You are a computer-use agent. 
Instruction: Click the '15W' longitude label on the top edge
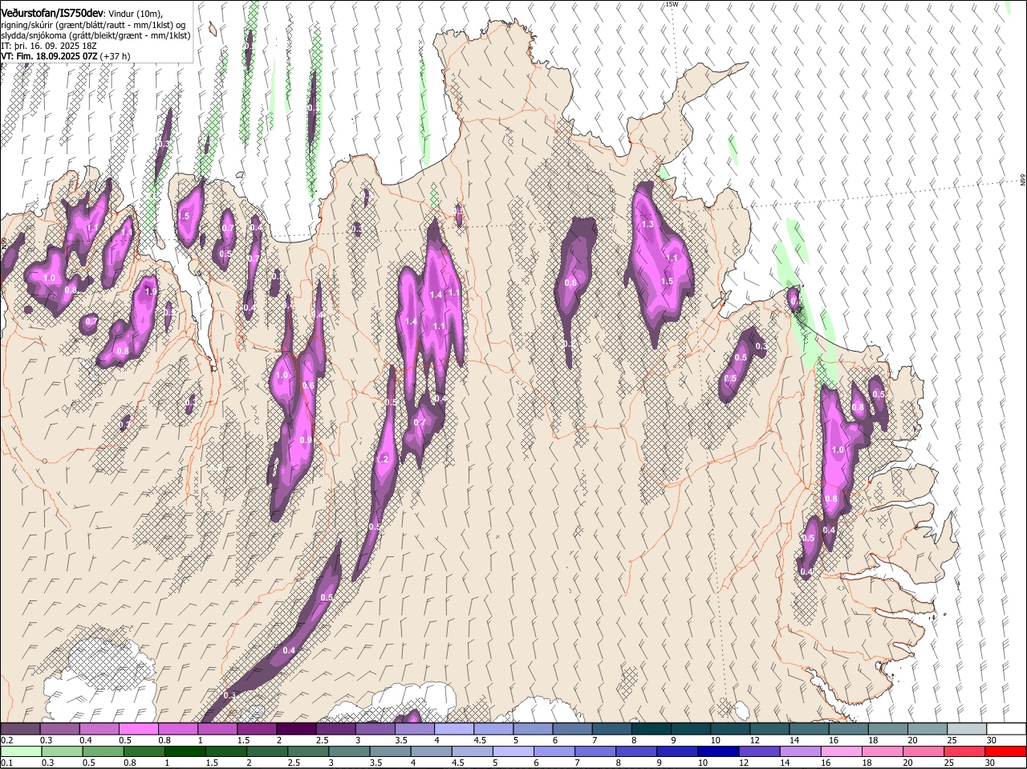click(x=672, y=4)
